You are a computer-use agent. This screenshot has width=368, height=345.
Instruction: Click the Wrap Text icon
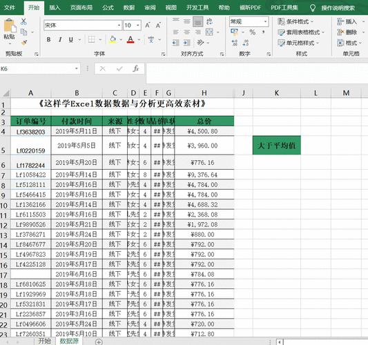[x=209, y=21]
